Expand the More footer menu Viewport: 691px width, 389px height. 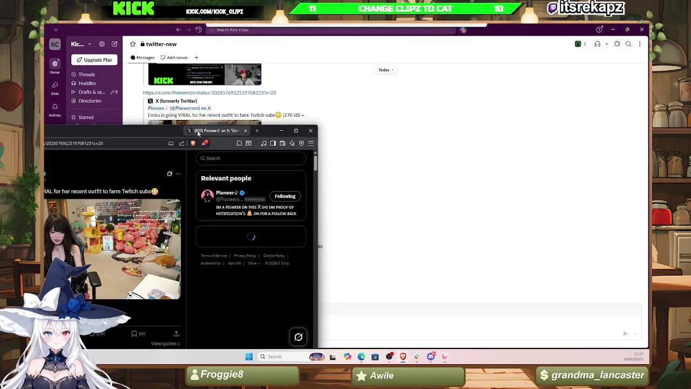(254, 264)
